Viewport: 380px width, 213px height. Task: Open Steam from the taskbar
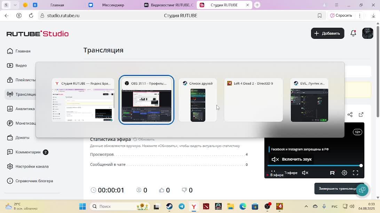tap(169, 206)
